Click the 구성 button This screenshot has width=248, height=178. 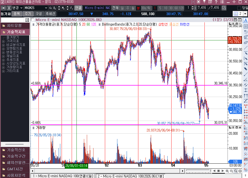[39, 14]
